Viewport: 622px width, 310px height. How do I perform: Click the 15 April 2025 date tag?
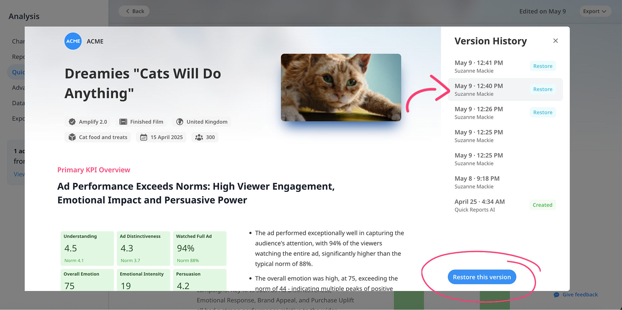coord(161,137)
